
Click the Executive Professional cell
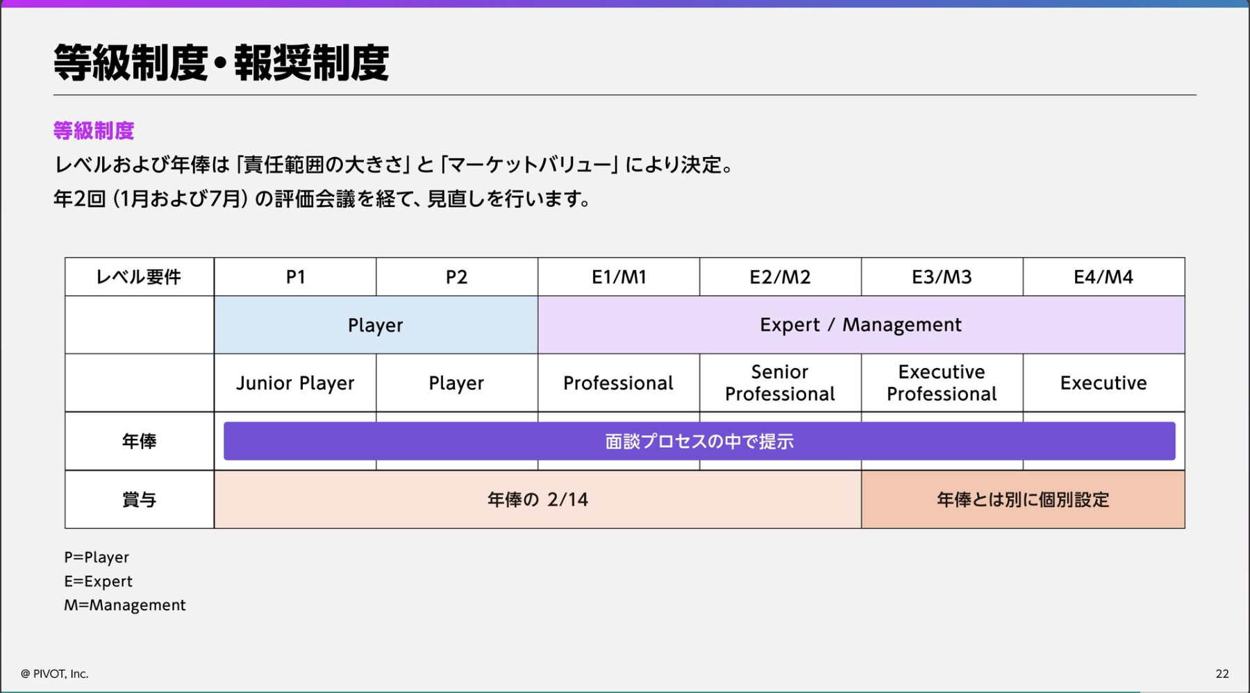(x=942, y=383)
